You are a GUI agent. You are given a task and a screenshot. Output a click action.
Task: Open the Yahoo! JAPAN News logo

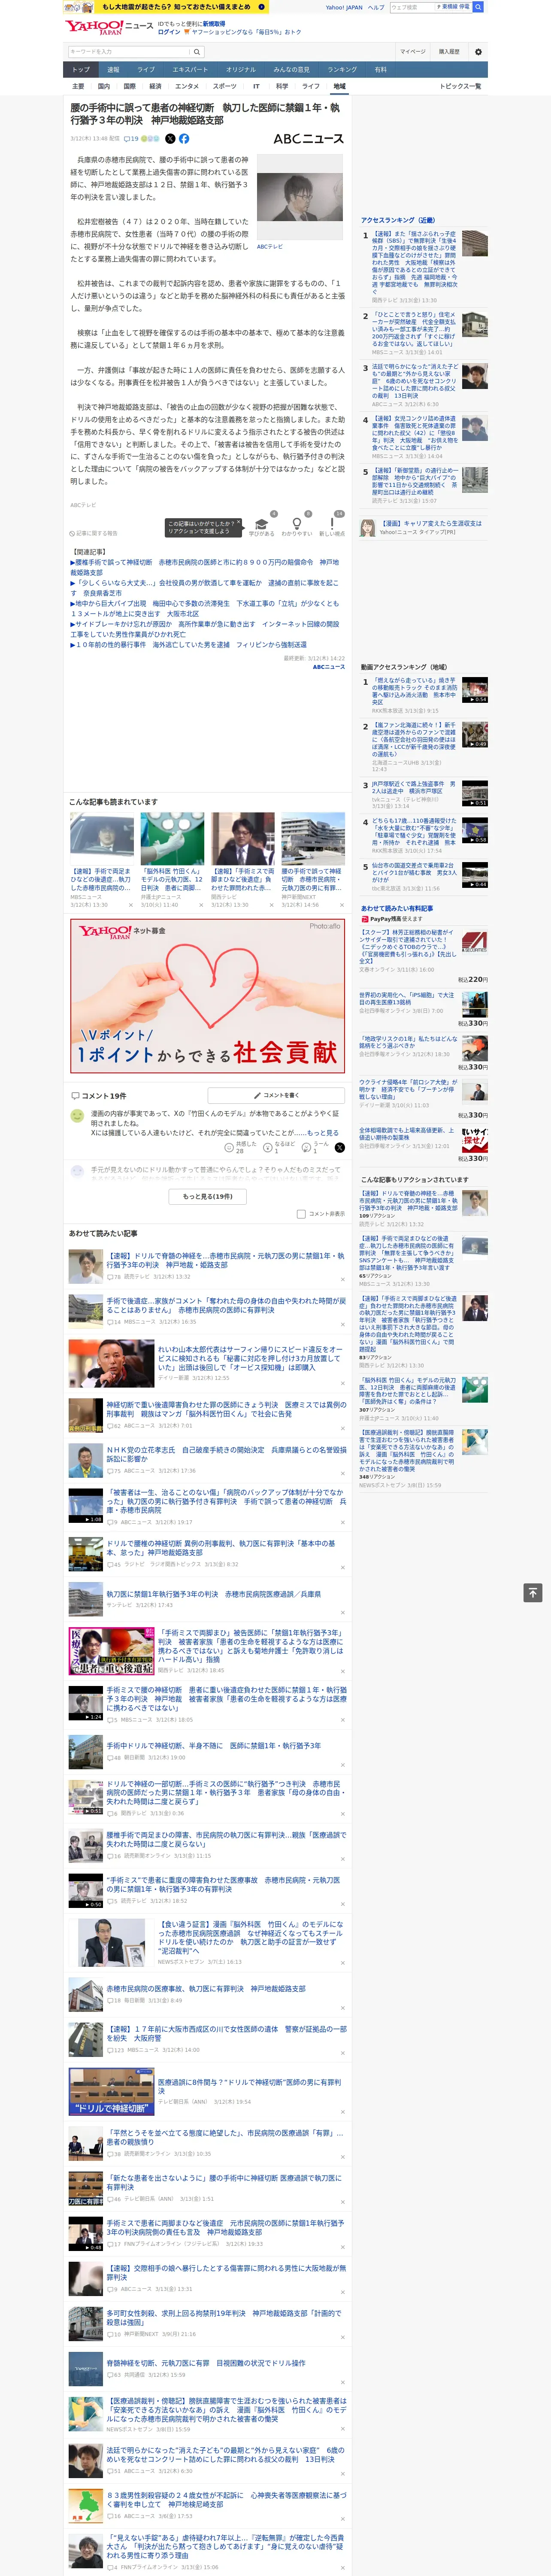(109, 27)
